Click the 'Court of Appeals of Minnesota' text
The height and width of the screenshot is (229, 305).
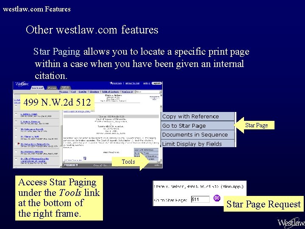(x=111, y=119)
